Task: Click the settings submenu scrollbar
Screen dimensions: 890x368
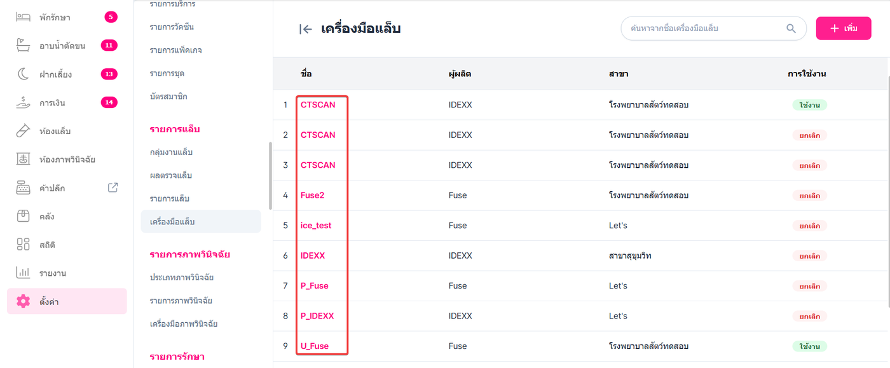Action: (x=270, y=176)
